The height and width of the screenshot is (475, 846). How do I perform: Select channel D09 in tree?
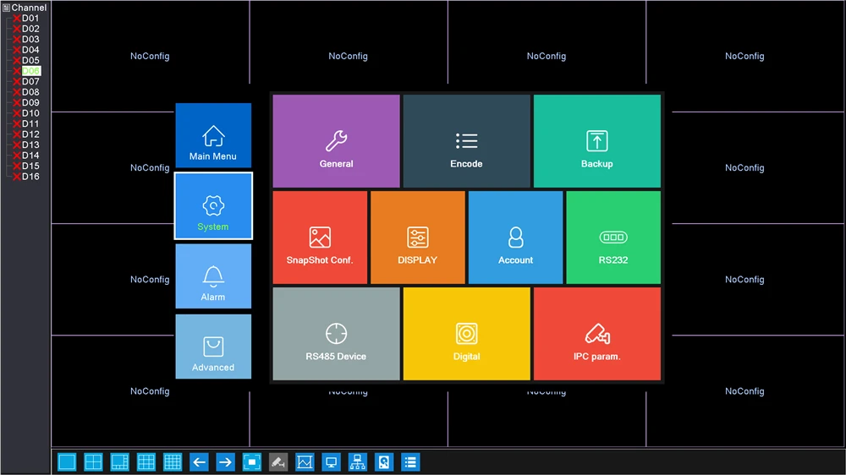pos(30,102)
